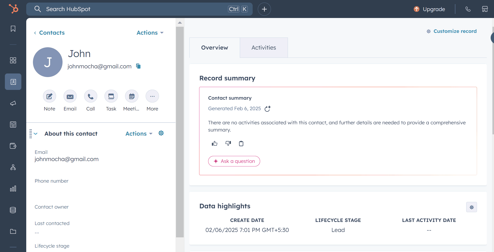Select the Overview tab
494x252 pixels.
click(x=214, y=48)
